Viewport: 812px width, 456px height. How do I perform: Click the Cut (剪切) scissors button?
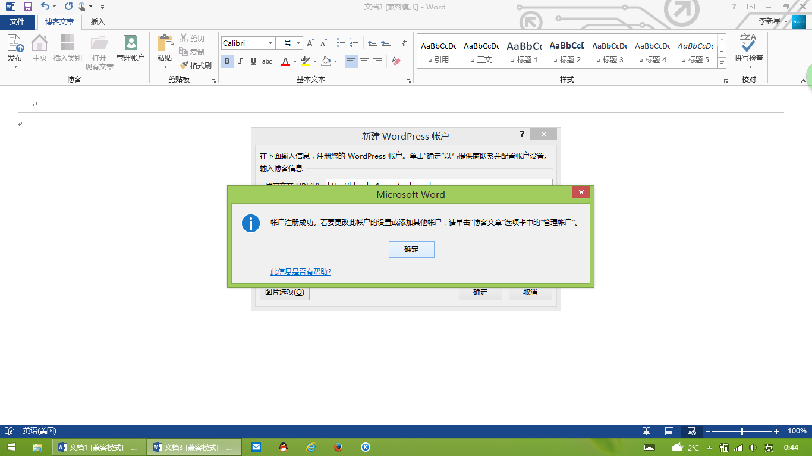coord(193,39)
